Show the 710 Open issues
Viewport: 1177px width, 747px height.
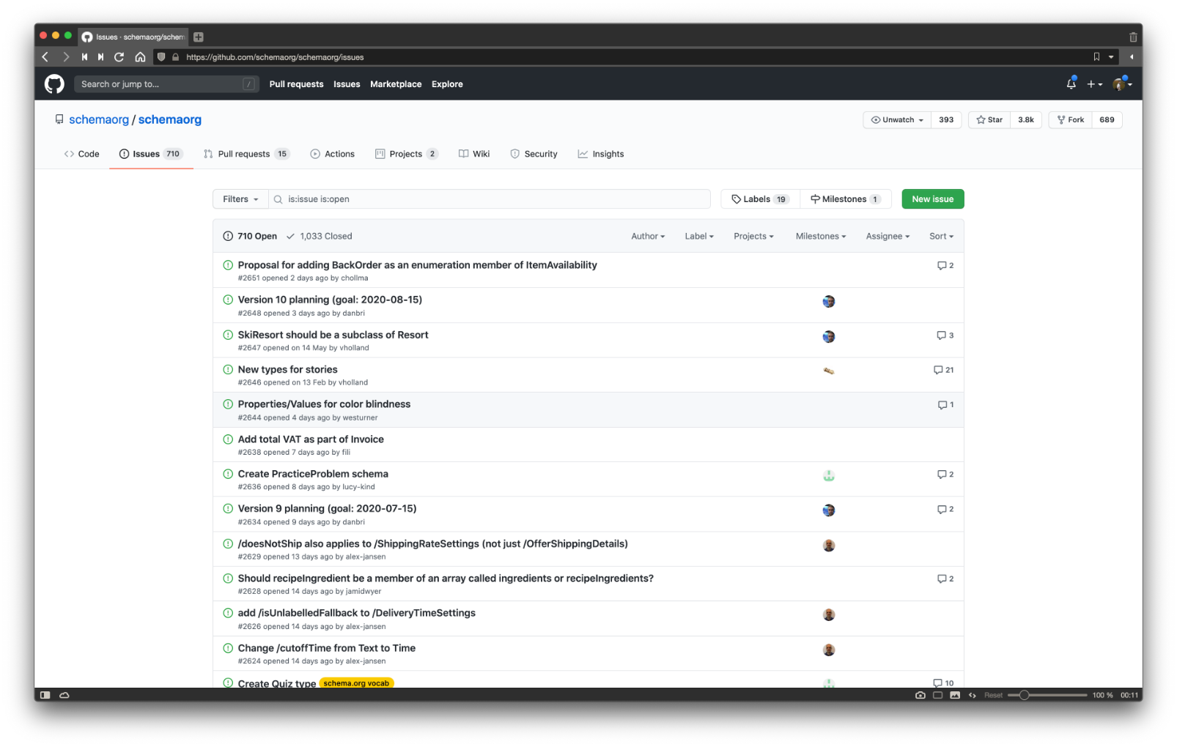coord(250,236)
